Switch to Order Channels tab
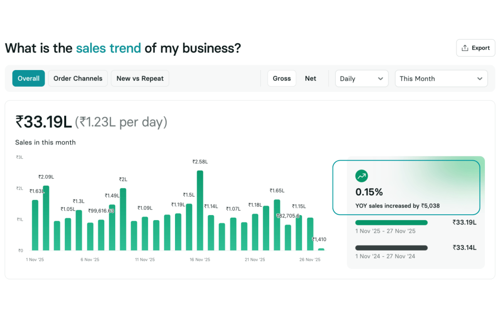Viewport: 502px width, 320px height. point(78,78)
